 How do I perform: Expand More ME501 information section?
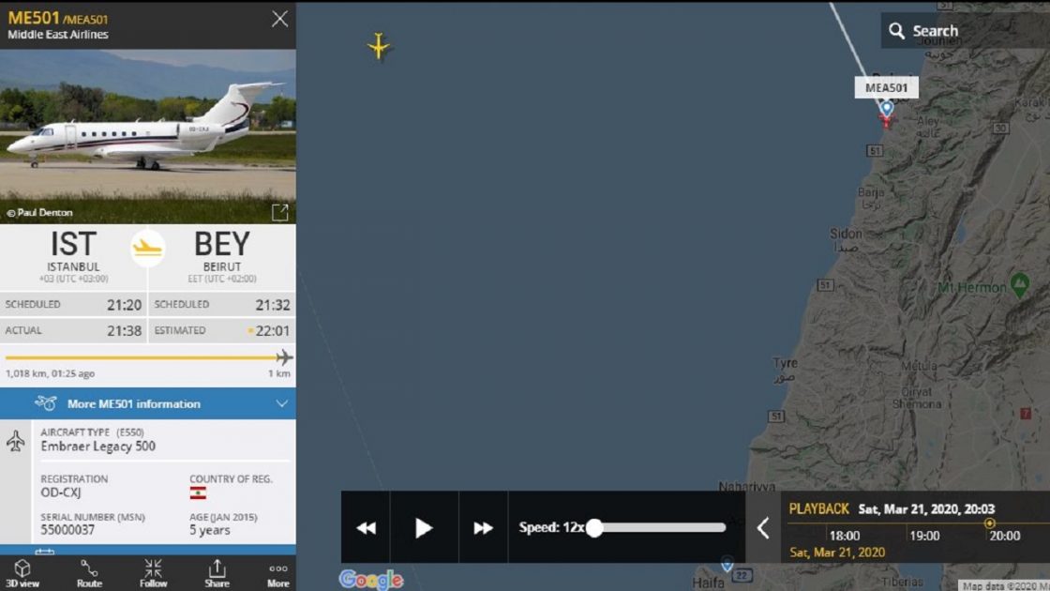coord(148,403)
